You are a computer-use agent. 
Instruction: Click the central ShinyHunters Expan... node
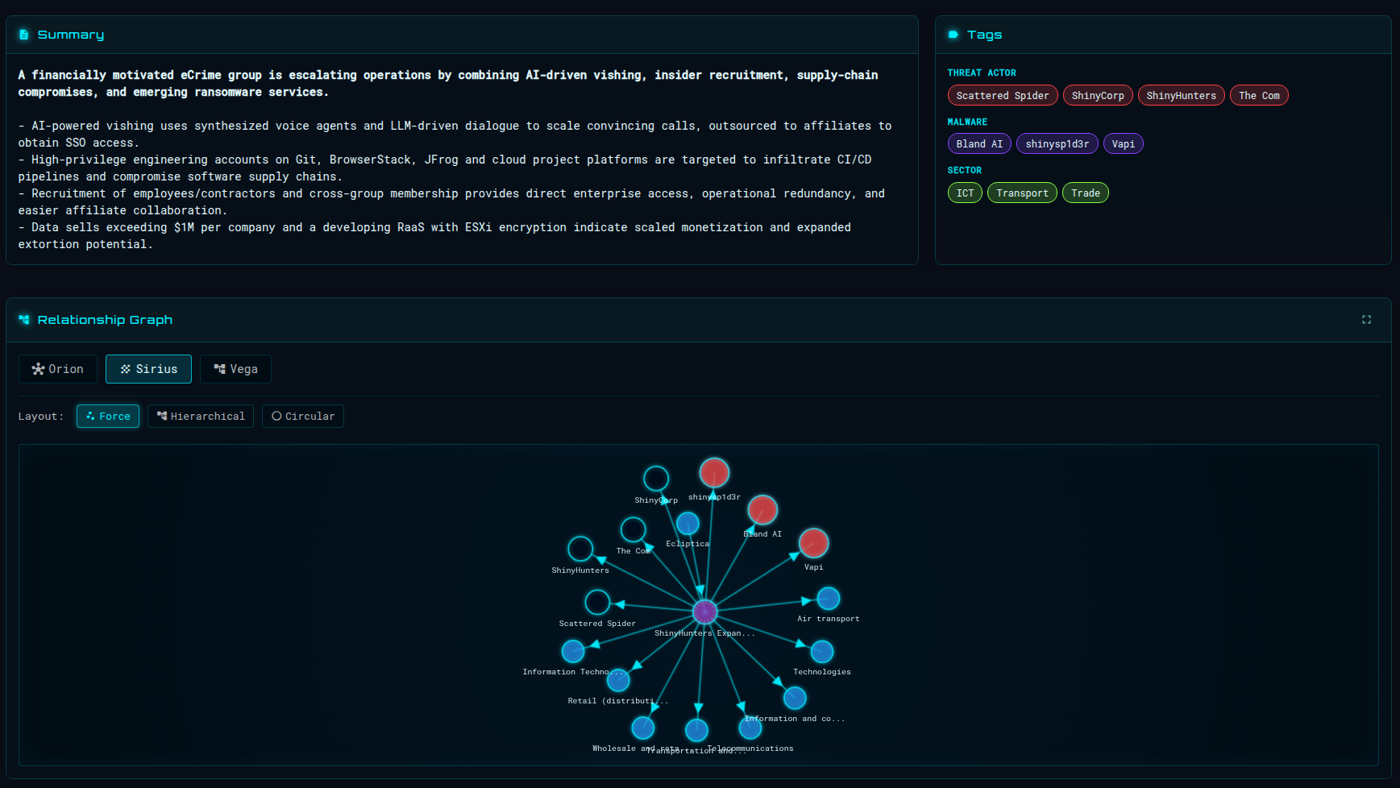pyautogui.click(x=704, y=612)
